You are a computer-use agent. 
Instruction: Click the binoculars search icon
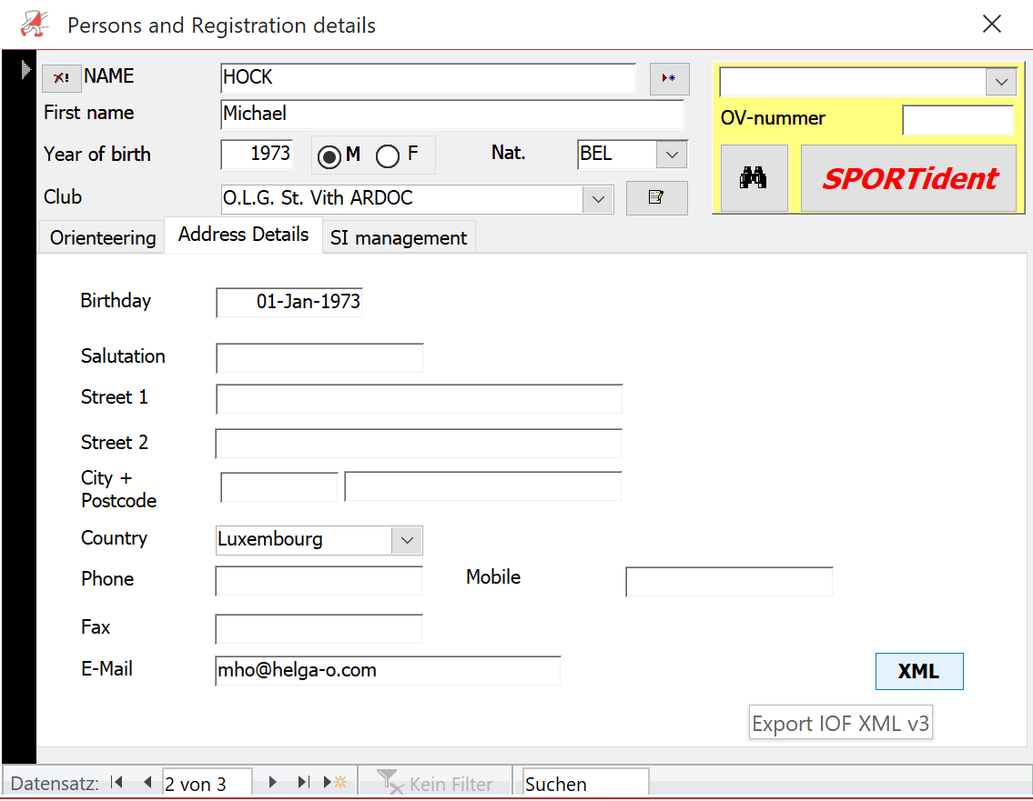pos(754,177)
